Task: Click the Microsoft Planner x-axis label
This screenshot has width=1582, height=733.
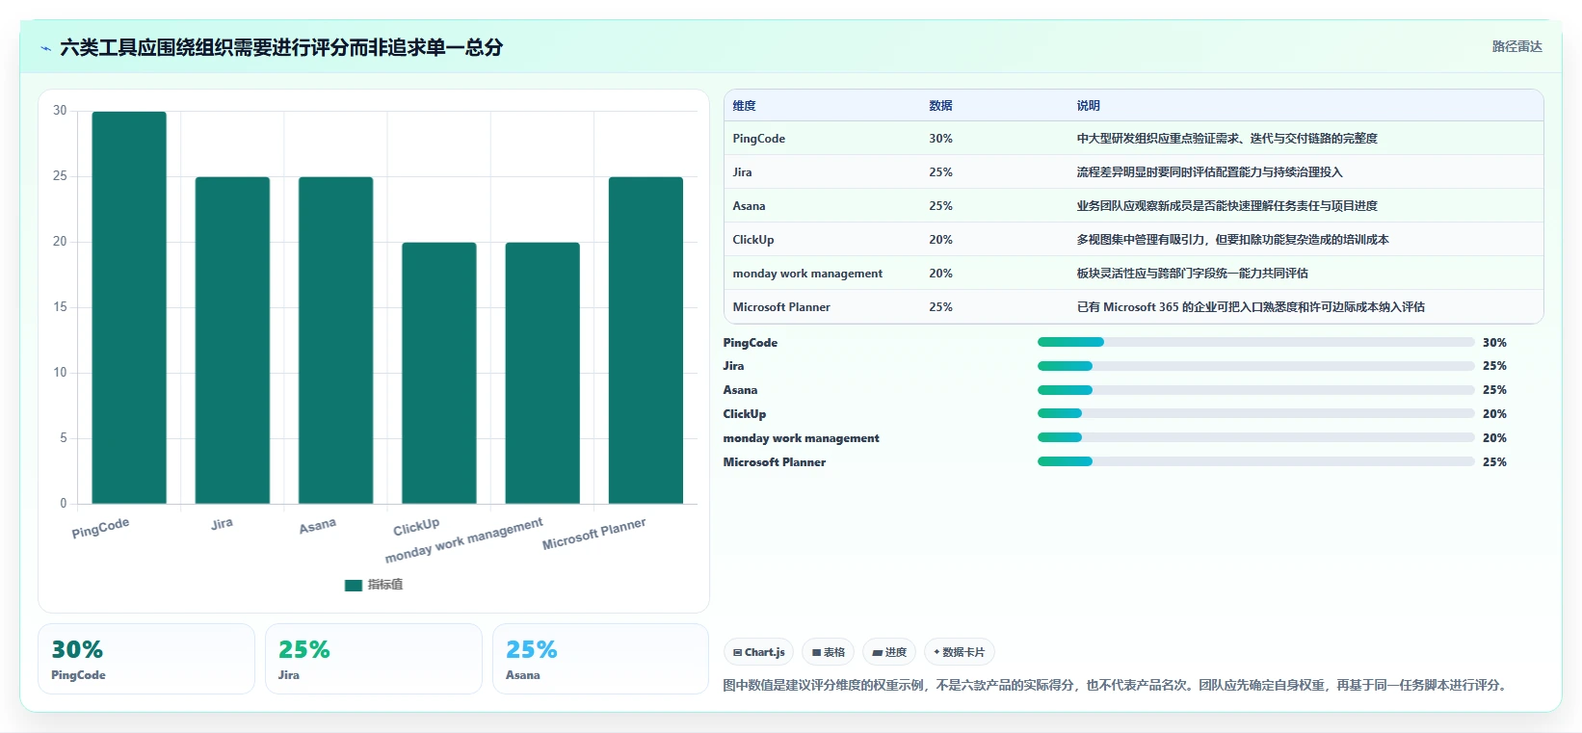Action: tap(593, 534)
